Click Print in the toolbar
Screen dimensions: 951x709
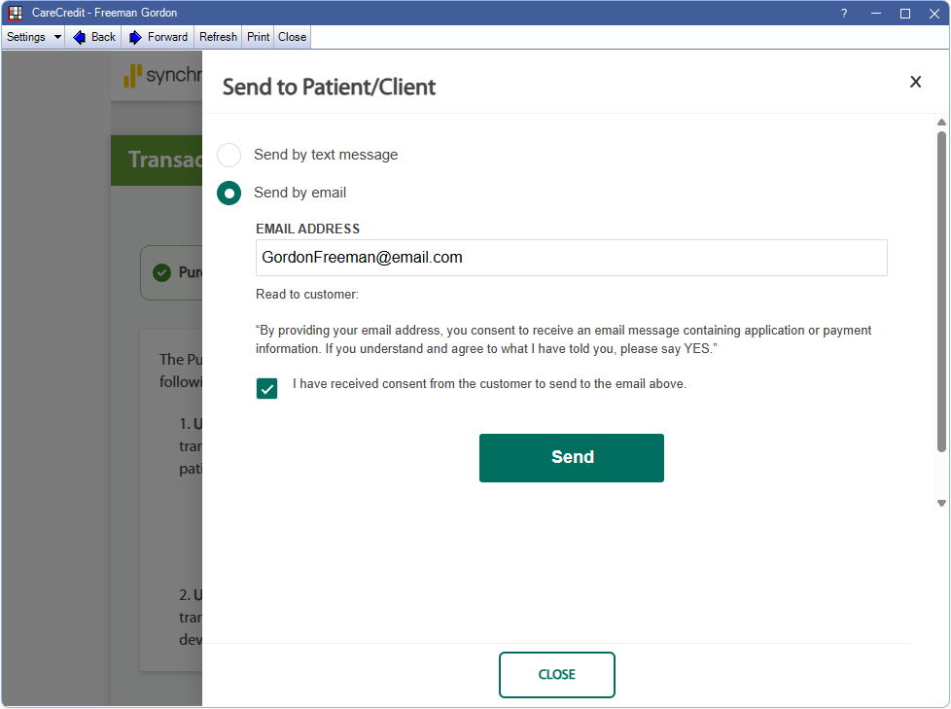click(258, 37)
